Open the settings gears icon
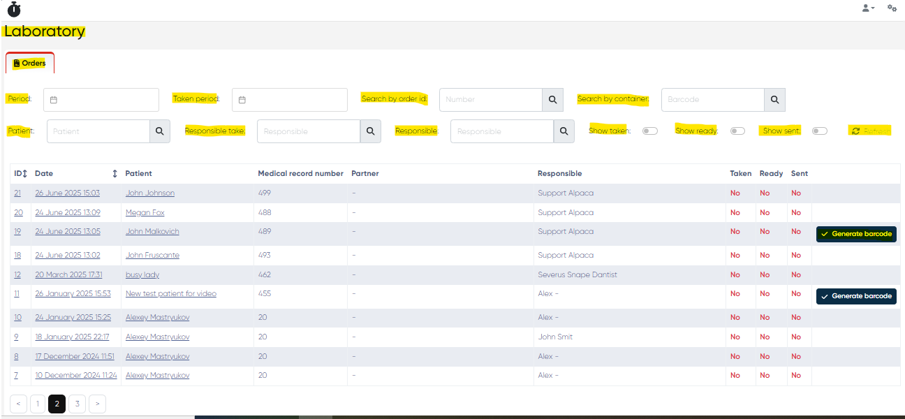Viewport: 905px width, 419px height. click(x=892, y=8)
